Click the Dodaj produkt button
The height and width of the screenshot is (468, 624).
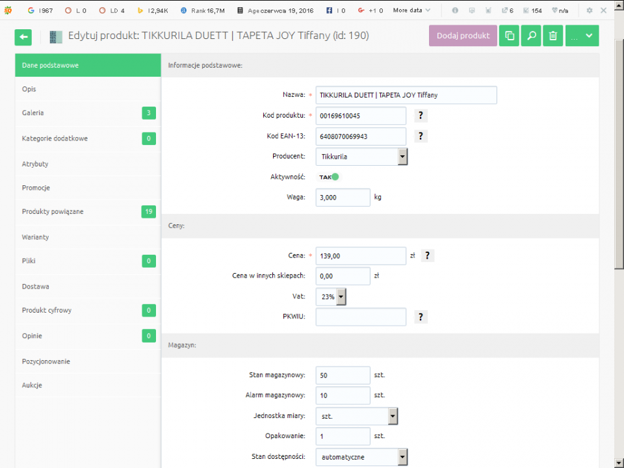pos(463,36)
